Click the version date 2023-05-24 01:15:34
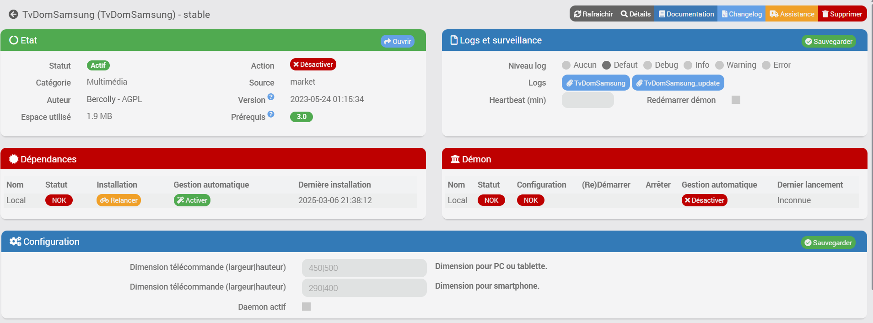The height and width of the screenshot is (323, 873). pos(327,99)
